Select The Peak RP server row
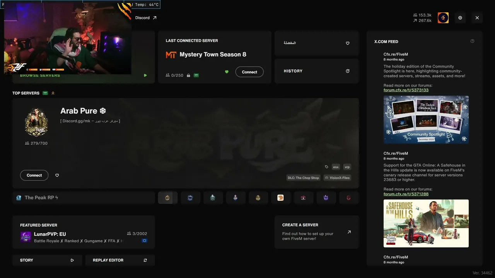 pos(84,198)
